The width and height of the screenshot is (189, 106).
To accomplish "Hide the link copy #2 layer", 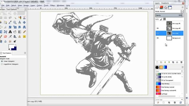I will [157, 28].
